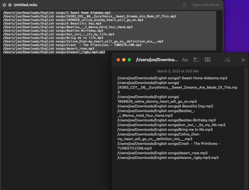Click the link icon in Notes toolbar

pyautogui.click(x=227, y=60)
